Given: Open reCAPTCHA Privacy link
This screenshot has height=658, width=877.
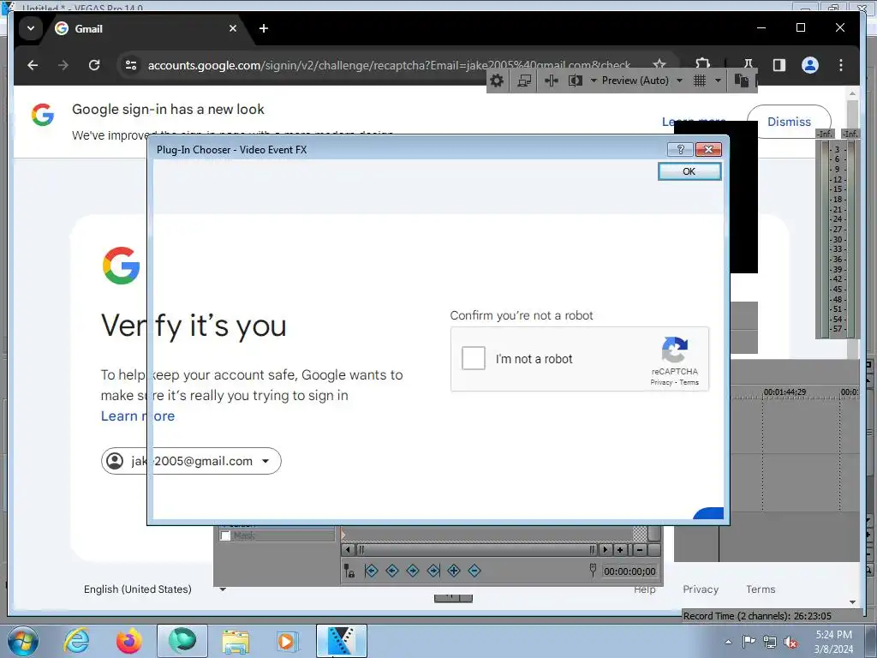Looking at the screenshot, I should [x=661, y=383].
